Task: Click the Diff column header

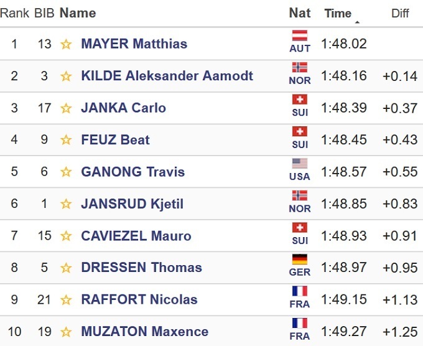Action: click(400, 13)
